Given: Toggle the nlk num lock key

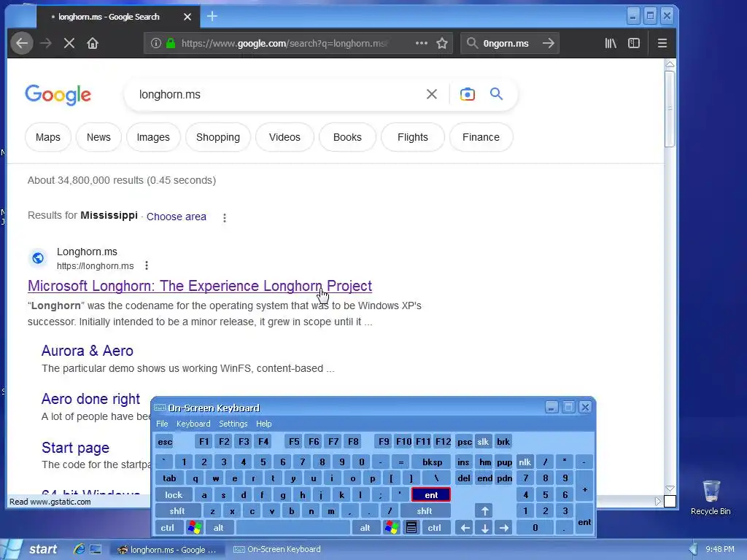Looking at the screenshot, I should click(525, 462).
